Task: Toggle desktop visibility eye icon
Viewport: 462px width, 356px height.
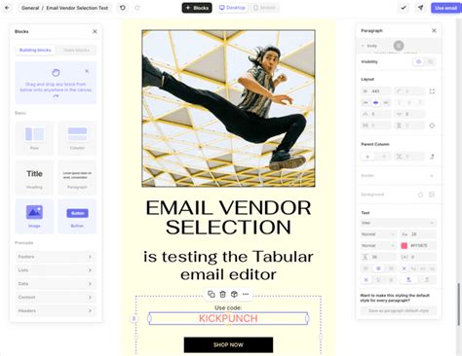Action: click(418, 61)
